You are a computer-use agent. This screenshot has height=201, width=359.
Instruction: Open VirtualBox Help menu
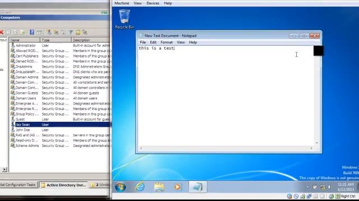coord(168,3)
